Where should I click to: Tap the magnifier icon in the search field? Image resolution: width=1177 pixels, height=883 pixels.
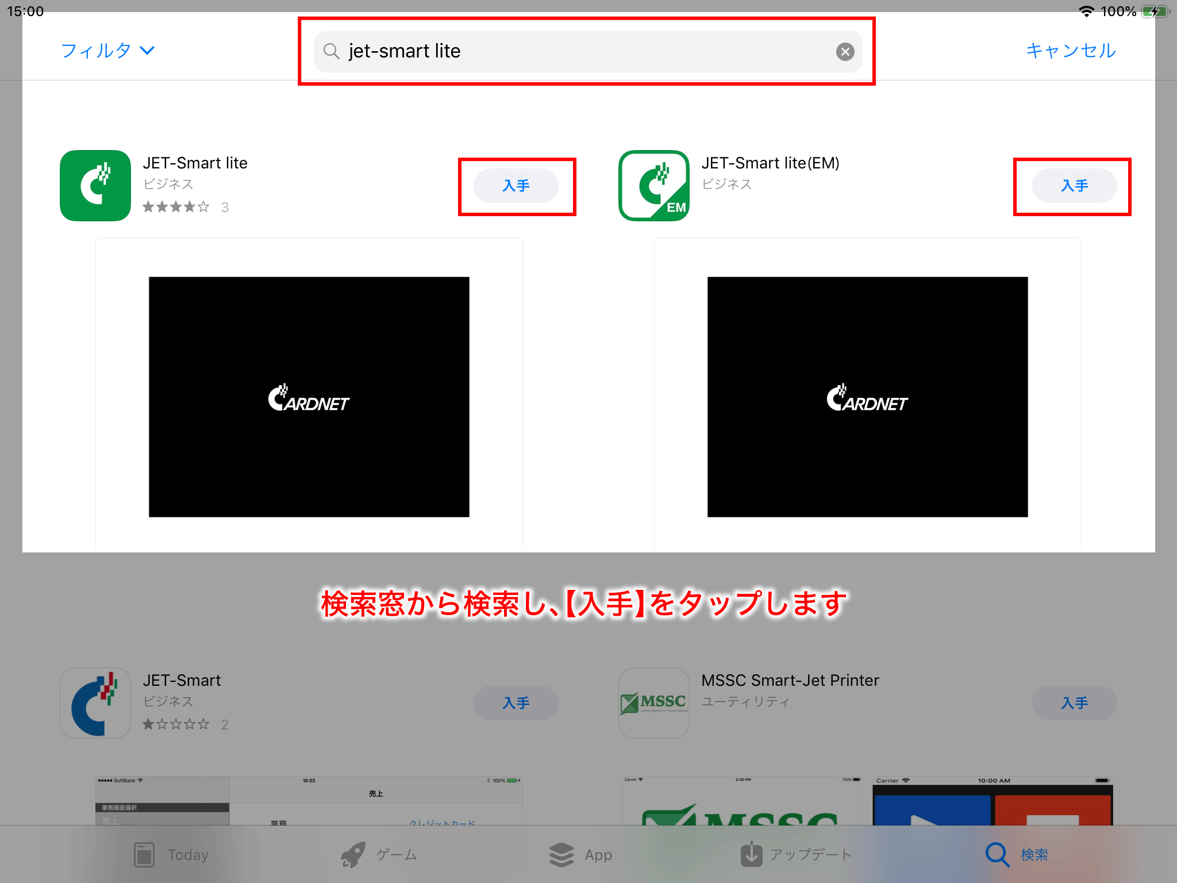coord(331,51)
